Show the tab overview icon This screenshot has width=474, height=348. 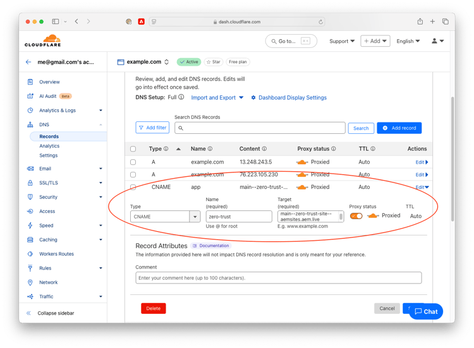pos(446,21)
